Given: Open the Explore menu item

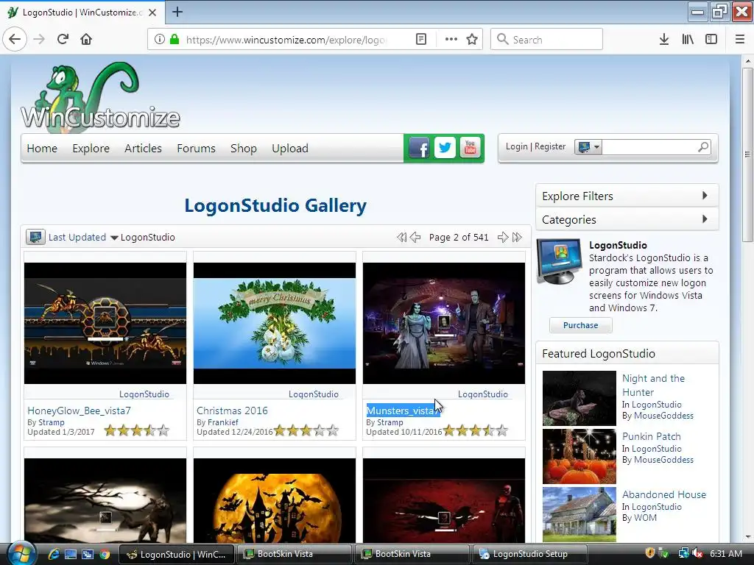Looking at the screenshot, I should pyautogui.click(x=91, y=149).
